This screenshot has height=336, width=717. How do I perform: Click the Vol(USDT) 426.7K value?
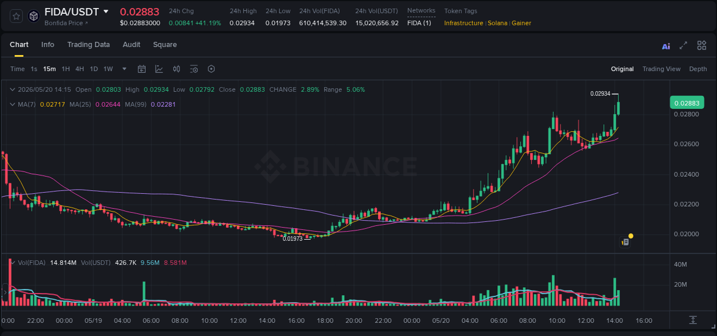pos(124,263)
